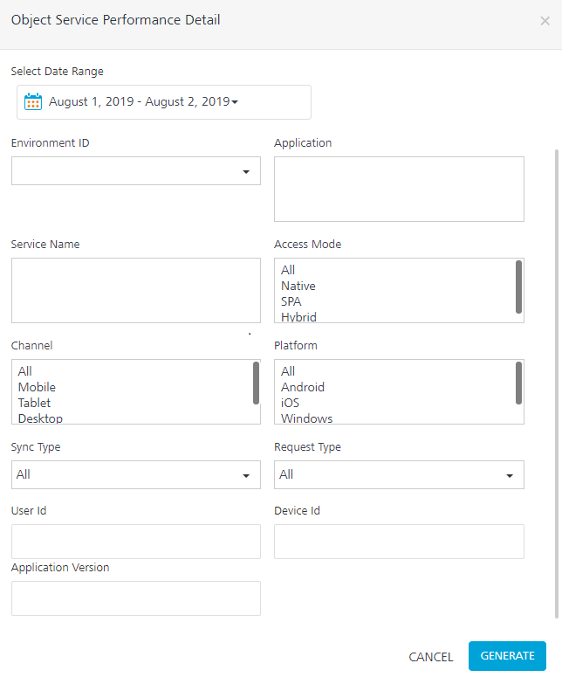Image resolution: width=562 pixels, height=684 pixels.
Task: Select Native in Access Mode list
Action: point(298,286)
